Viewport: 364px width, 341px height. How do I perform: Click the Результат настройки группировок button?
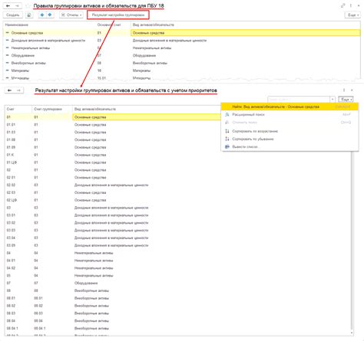click(118, 15)
